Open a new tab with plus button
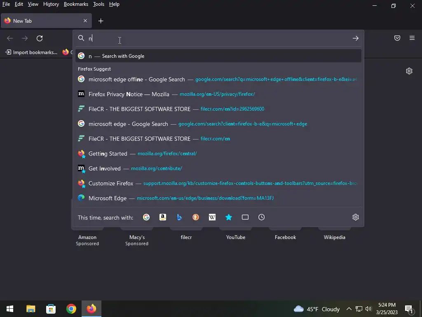The width and height of the screenshot is (422, 317). [x=101, y=21]
